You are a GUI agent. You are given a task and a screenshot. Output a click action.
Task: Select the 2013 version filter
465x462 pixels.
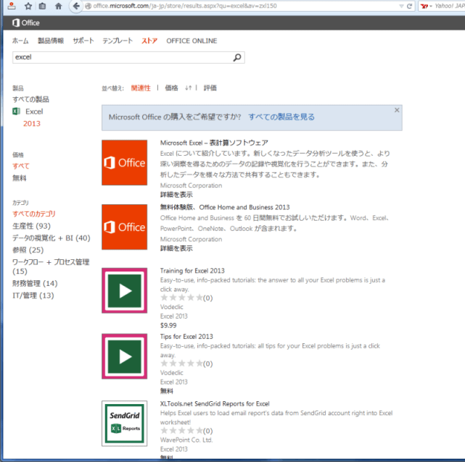[x=32, y=123]
